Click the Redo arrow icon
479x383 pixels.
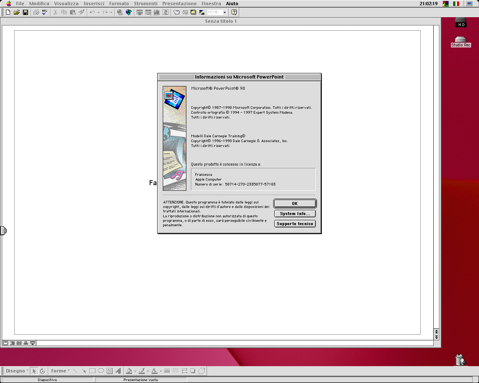point(105,12)
